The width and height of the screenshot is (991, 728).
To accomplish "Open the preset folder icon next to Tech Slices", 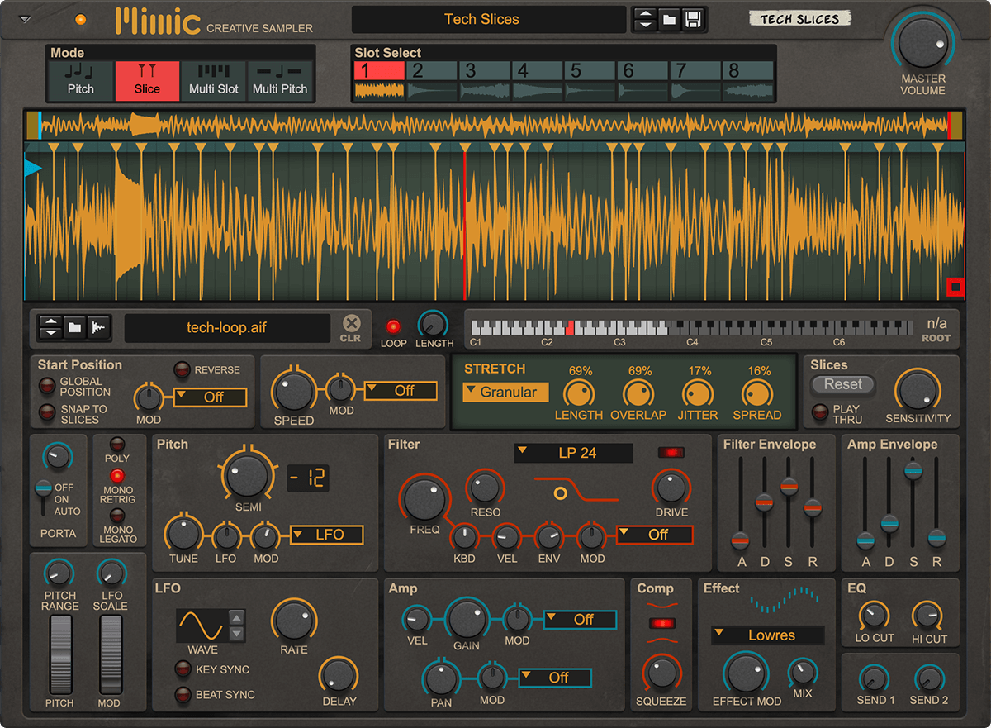I will pyautogui.click(x=667, y=18).
